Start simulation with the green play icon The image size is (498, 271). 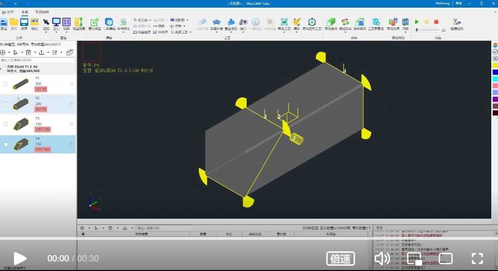417,22
